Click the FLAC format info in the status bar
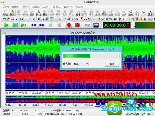This screenshot has height=116, width=155. click(60, 114)
